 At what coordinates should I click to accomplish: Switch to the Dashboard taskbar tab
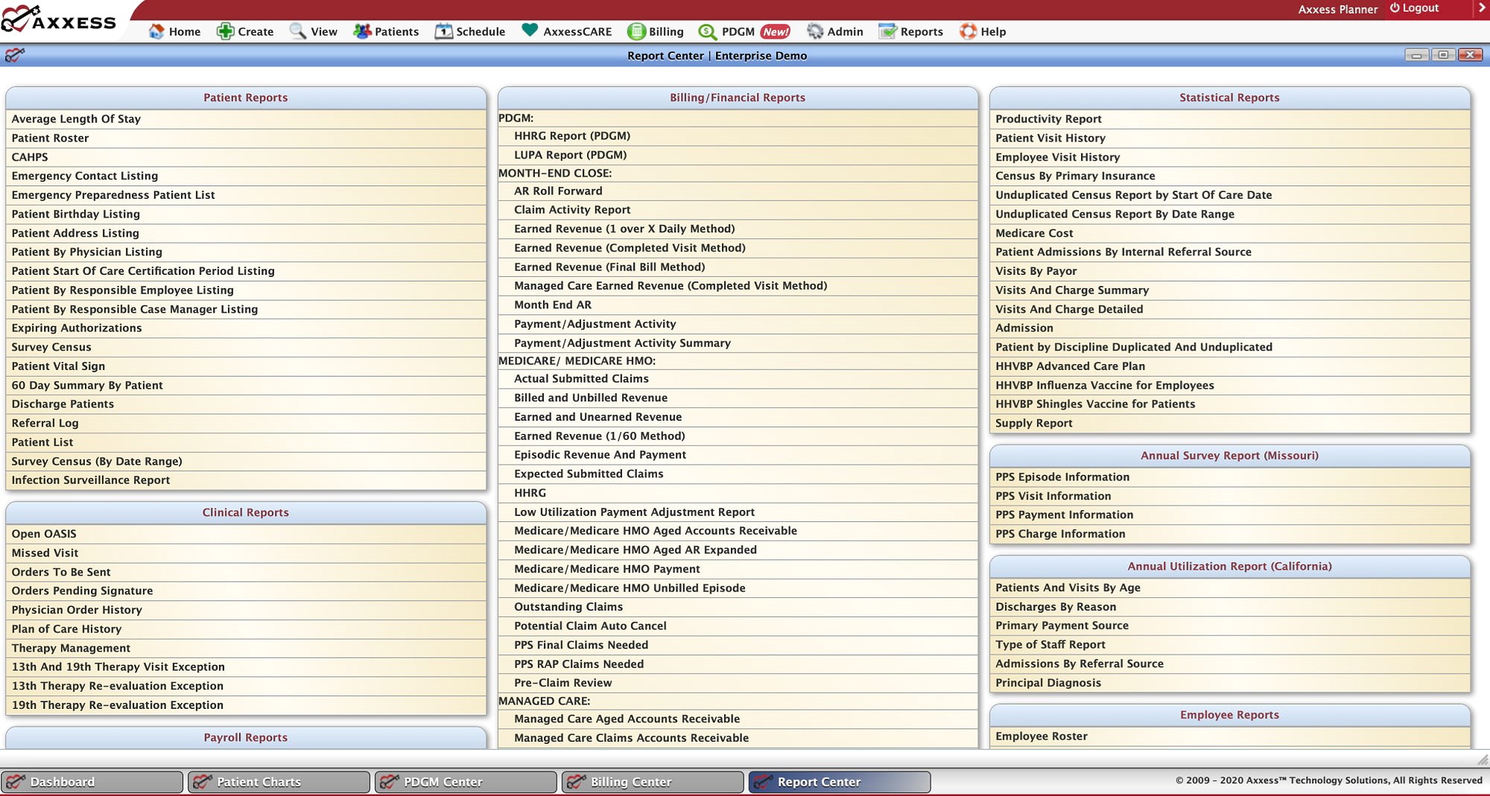click(92, 782)
